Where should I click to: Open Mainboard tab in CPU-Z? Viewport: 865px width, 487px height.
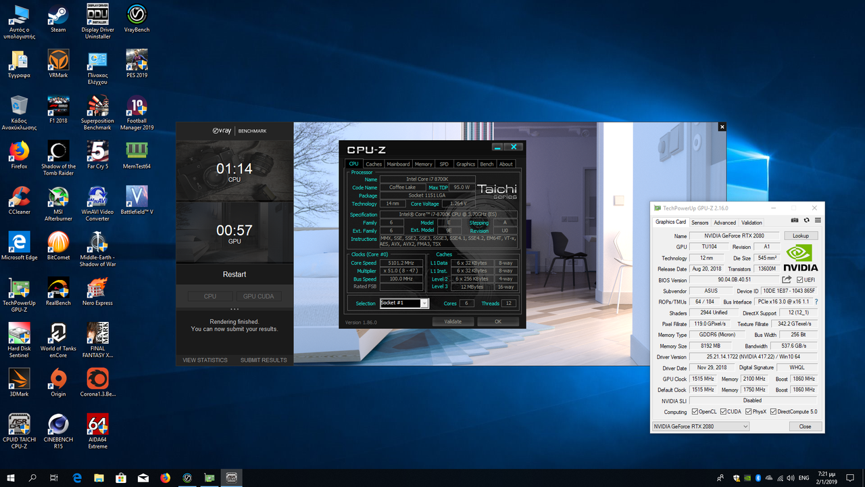click(398, 164)
